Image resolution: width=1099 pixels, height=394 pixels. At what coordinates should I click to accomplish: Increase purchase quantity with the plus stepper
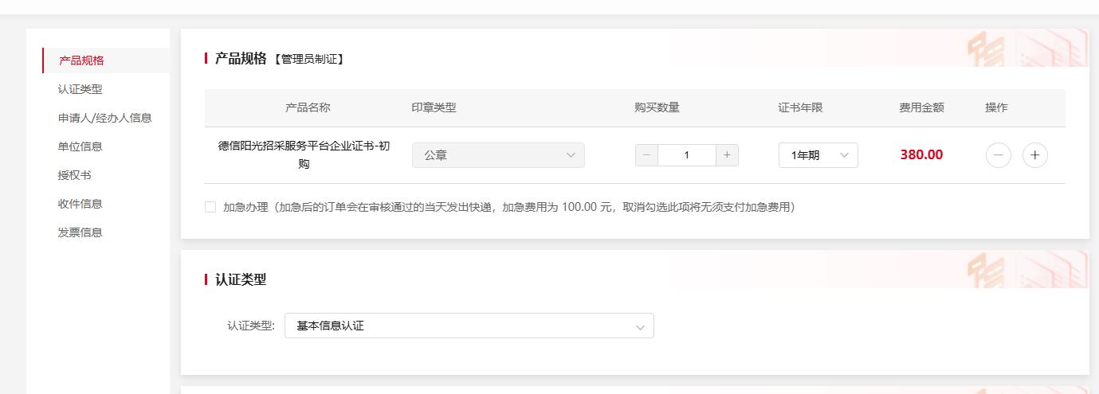coord(727,155)
